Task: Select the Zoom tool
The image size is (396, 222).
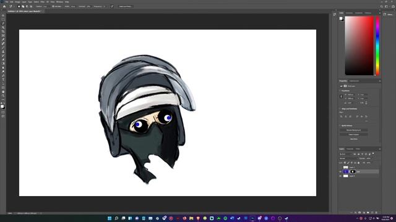Action: click(x=3, y=96)
